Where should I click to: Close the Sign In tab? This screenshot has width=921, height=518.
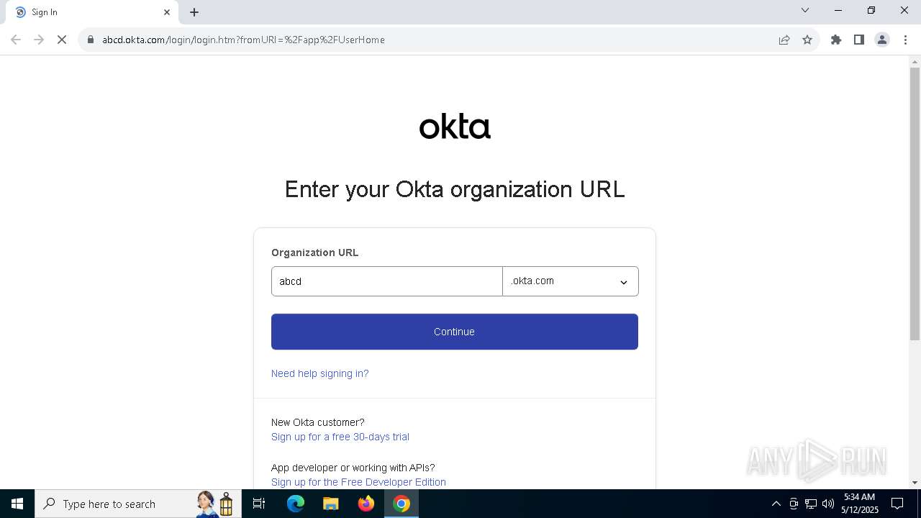click(x=167, y=12)
